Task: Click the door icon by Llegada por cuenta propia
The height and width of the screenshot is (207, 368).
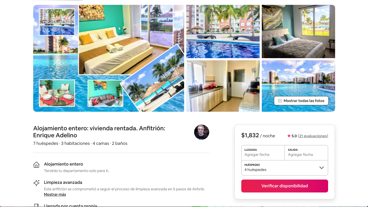Action: click(x=36, y=205)
